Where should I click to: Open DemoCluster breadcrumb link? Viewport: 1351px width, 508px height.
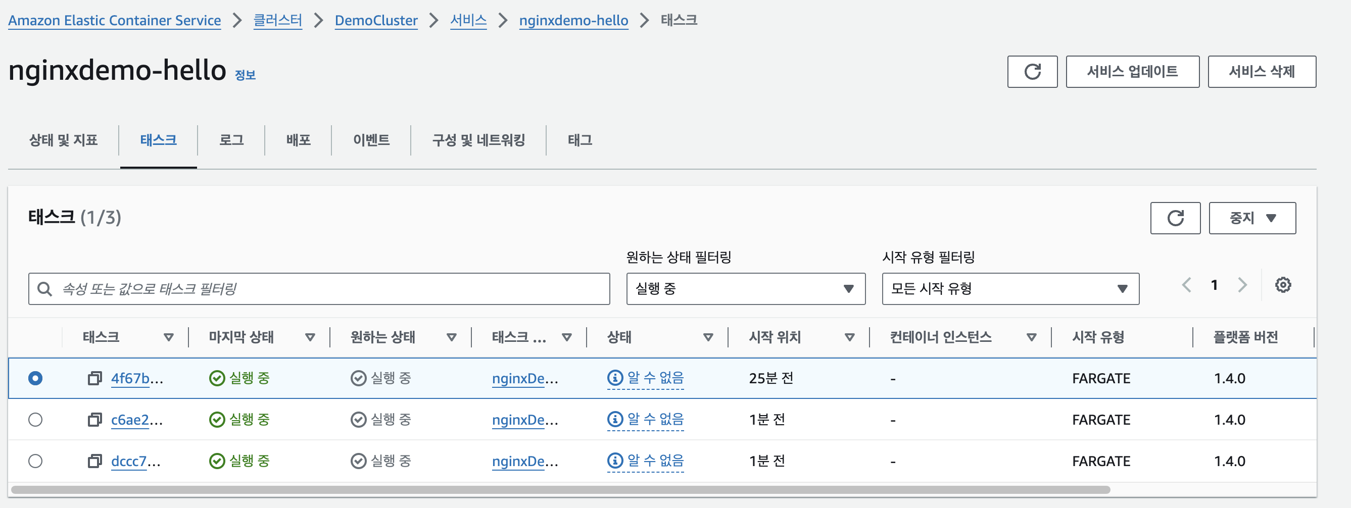tap(376, 20)
